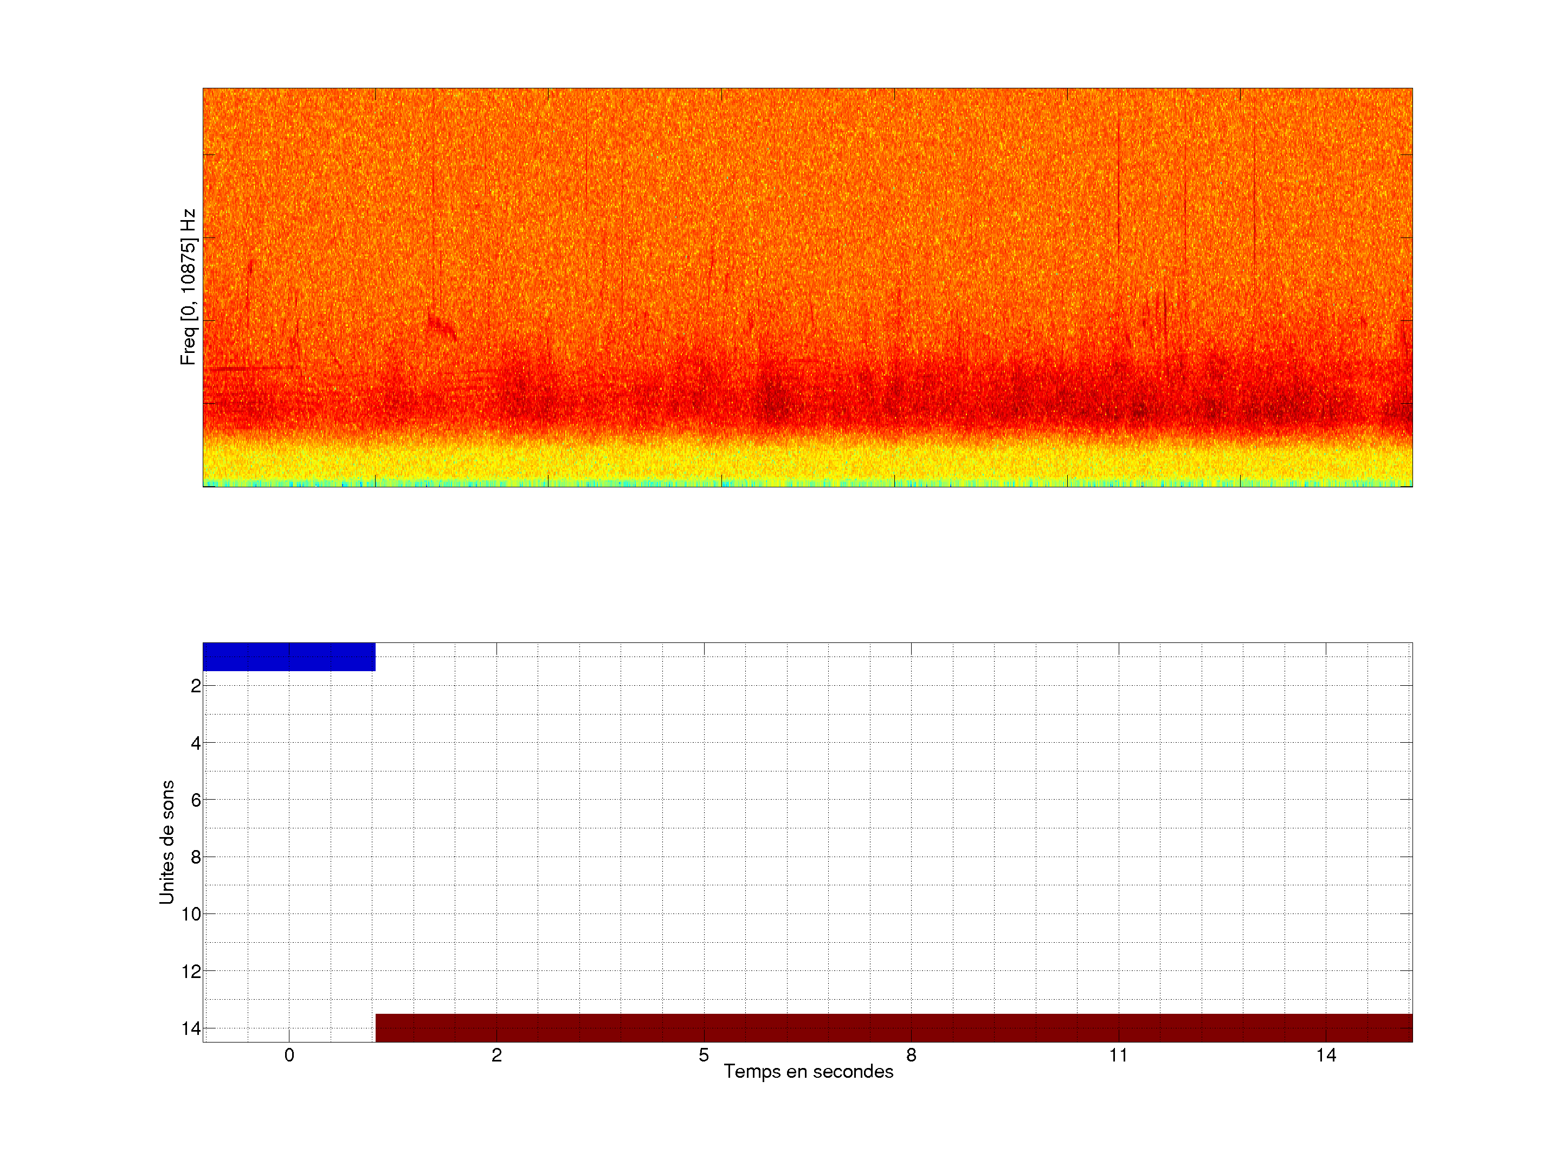Viewport: 1561px width, 1171px height.
Task: Click x-axis tick label 5
Action: coord(704,1055)
